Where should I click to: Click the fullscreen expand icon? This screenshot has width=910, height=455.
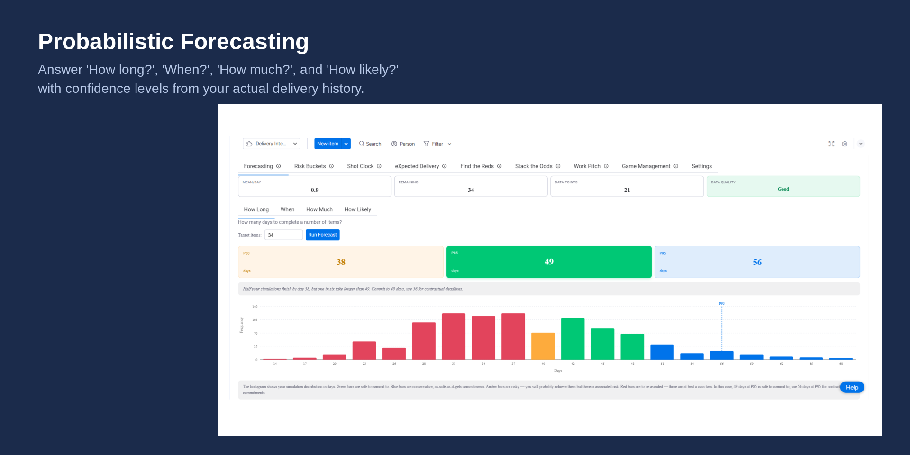pyautogui.click(x=831, y=144)
